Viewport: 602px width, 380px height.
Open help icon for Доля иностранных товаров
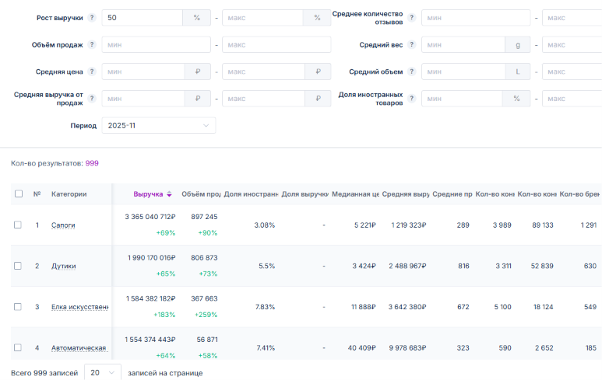pos(411,99)
